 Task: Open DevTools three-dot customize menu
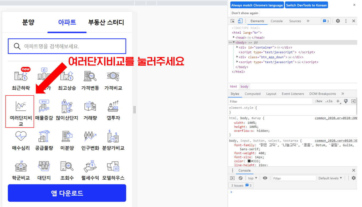(x=346, y=21)
